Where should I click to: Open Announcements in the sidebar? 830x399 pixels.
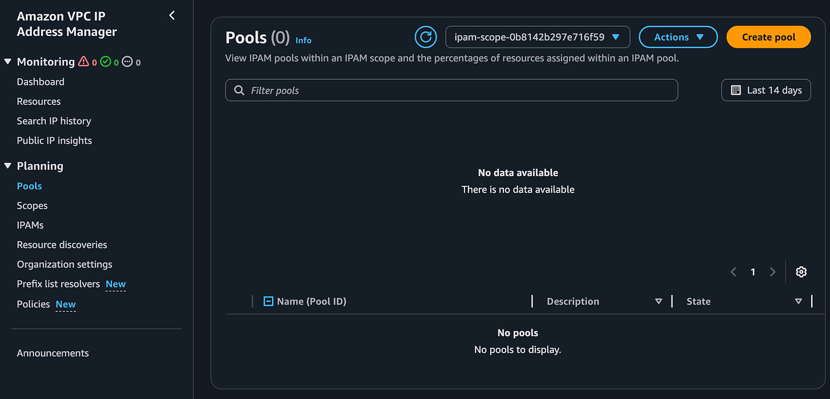point(53,353)
